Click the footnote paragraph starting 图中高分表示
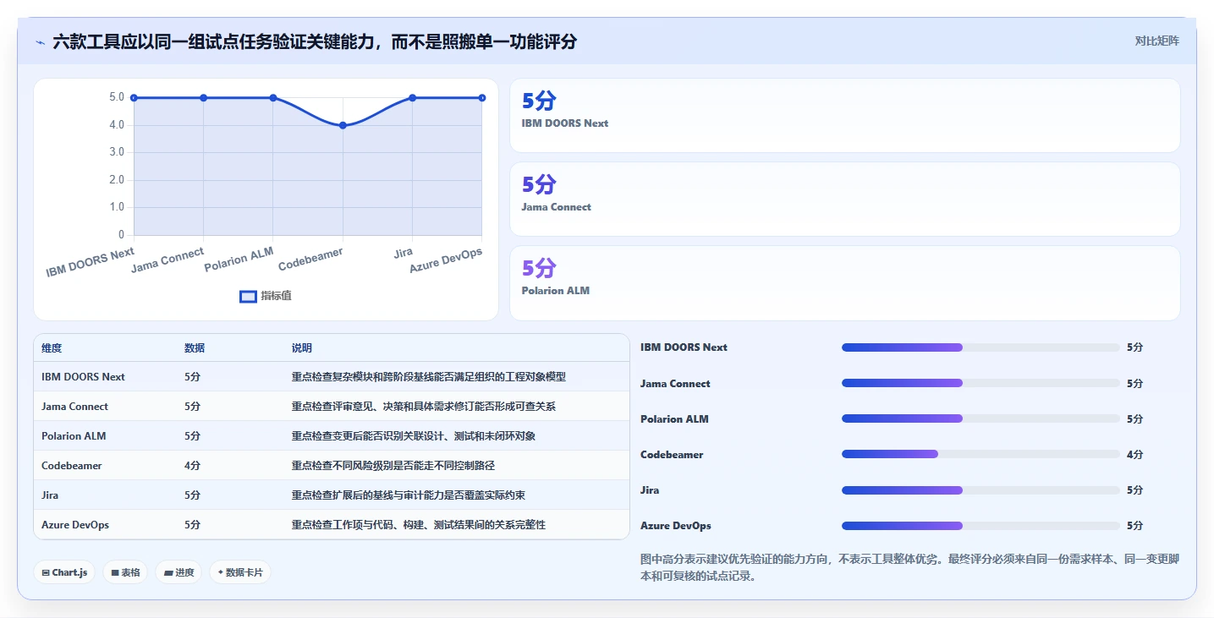 [x=910, y=568]
